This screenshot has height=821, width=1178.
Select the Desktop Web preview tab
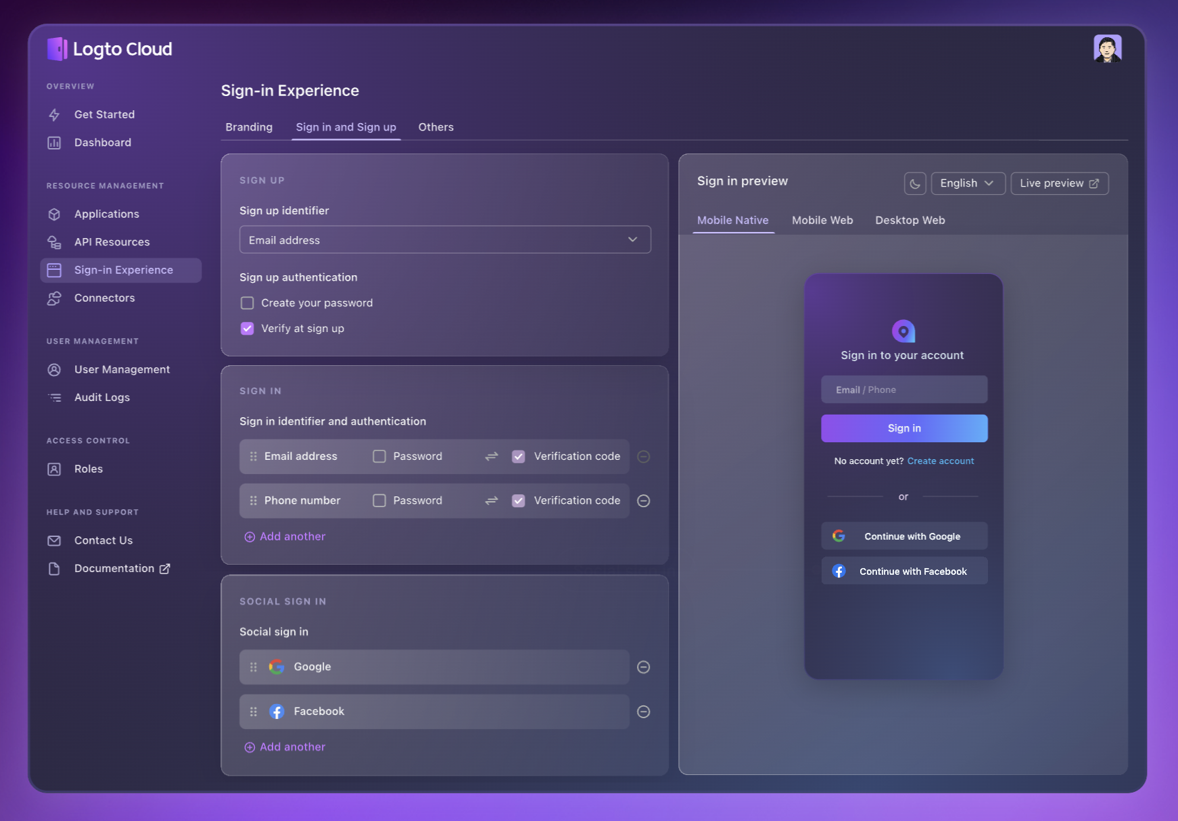(x=910, y=220)
